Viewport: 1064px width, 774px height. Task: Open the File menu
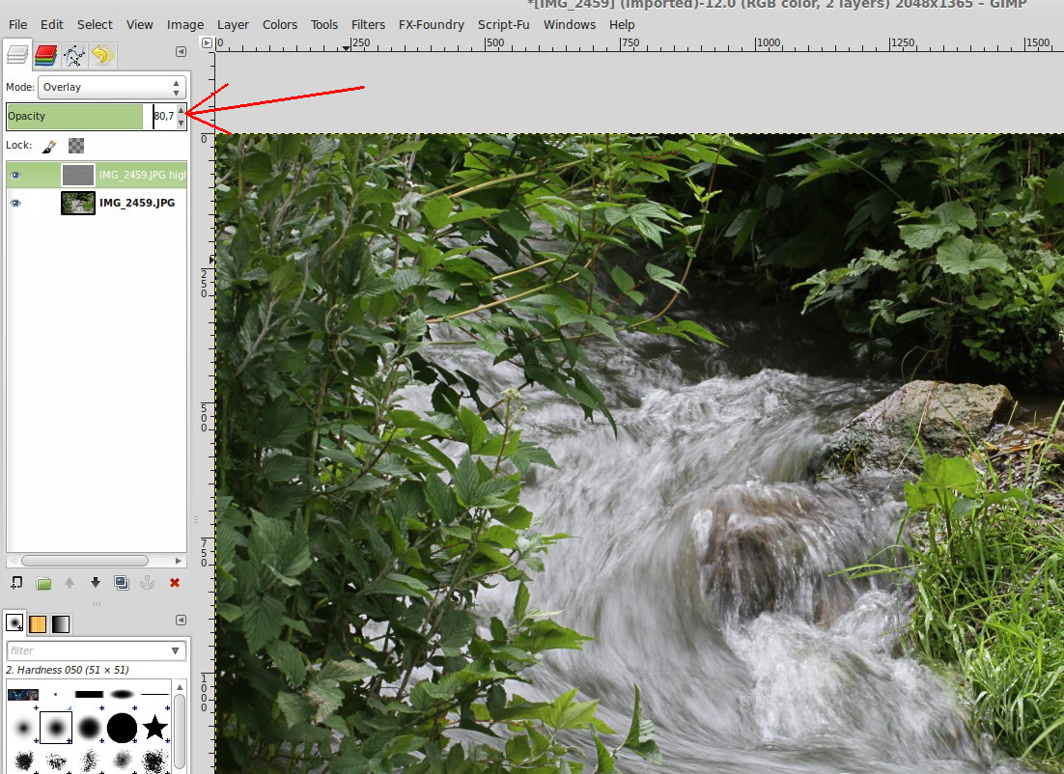[17, 24]
